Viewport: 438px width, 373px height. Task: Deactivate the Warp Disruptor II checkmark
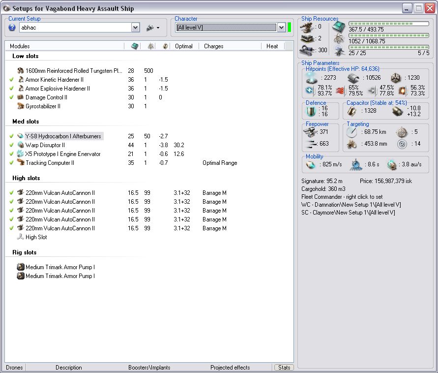(12, 145)
